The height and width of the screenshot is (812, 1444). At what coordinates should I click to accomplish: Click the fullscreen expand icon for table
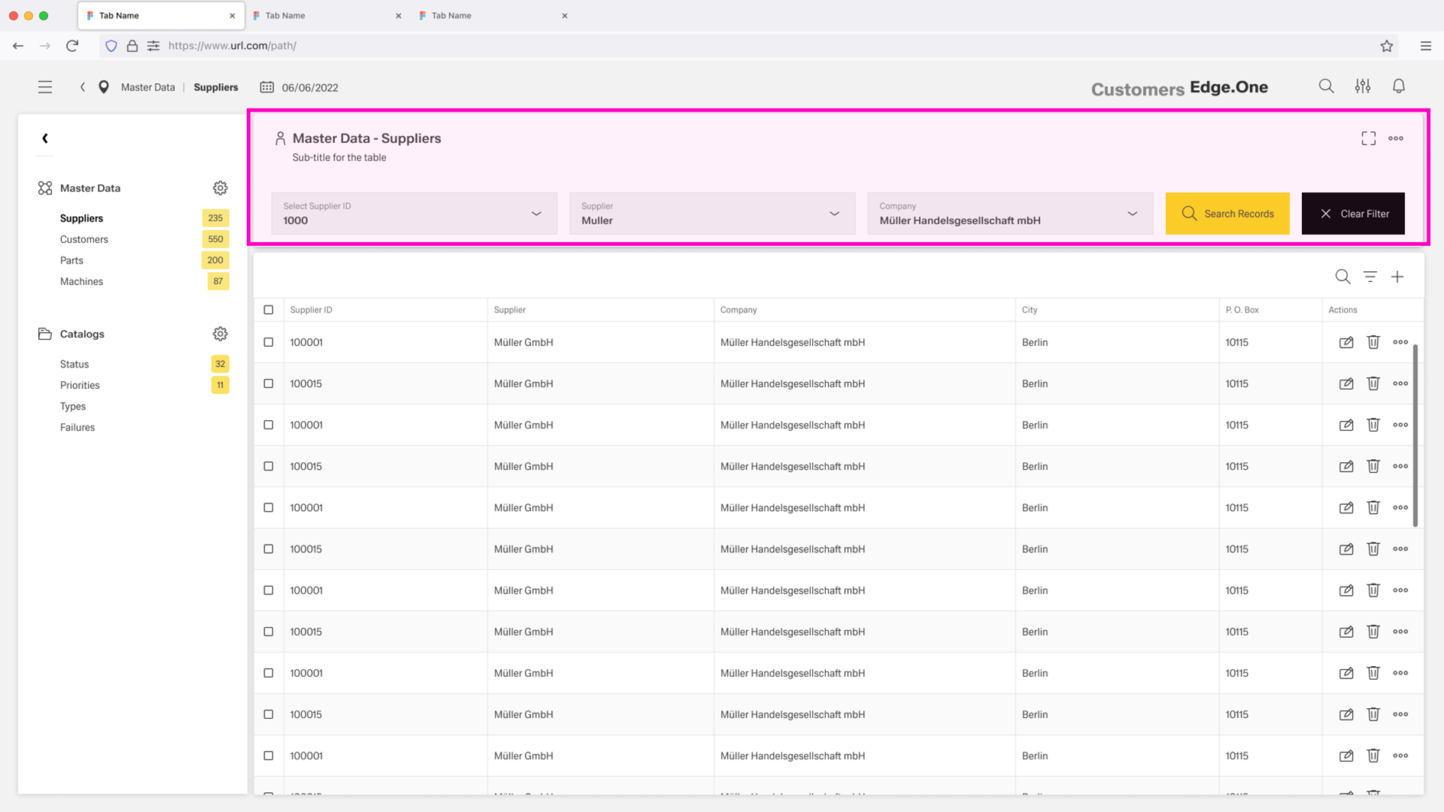(x=1368, y=138)
